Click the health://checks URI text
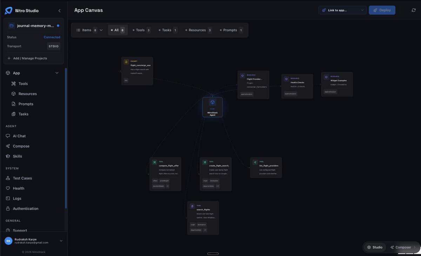This screenshot has width=421, height=256. pos(298,87)
